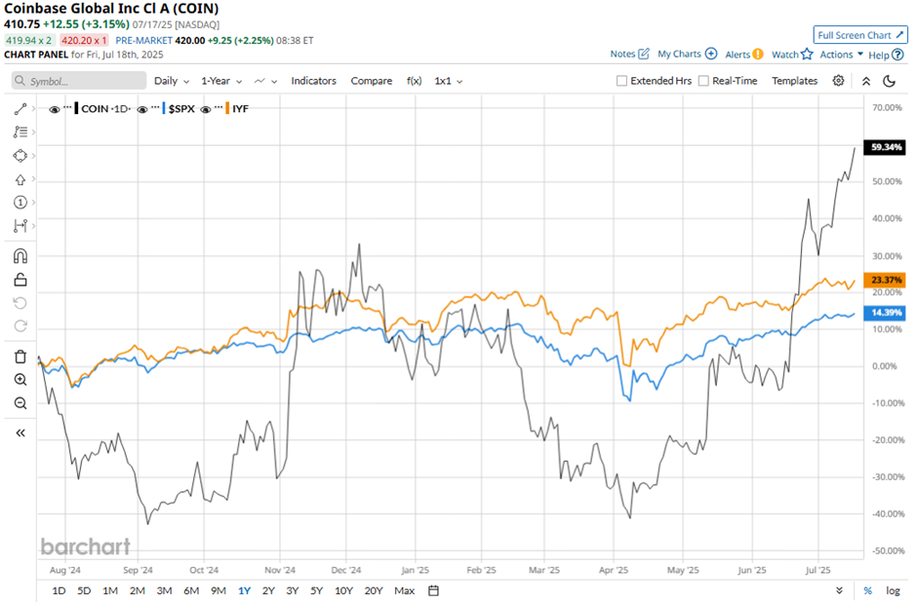Zoom out on the chart
The width and height of the screenshot is (917, 603).
coord(20,403)
